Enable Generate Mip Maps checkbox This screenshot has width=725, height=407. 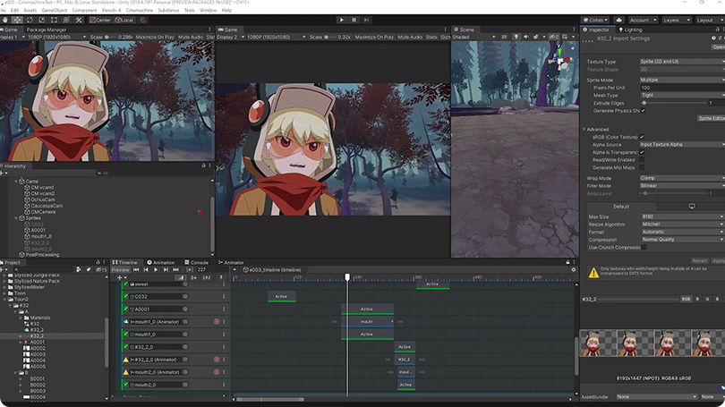click(x=642, y=167)
